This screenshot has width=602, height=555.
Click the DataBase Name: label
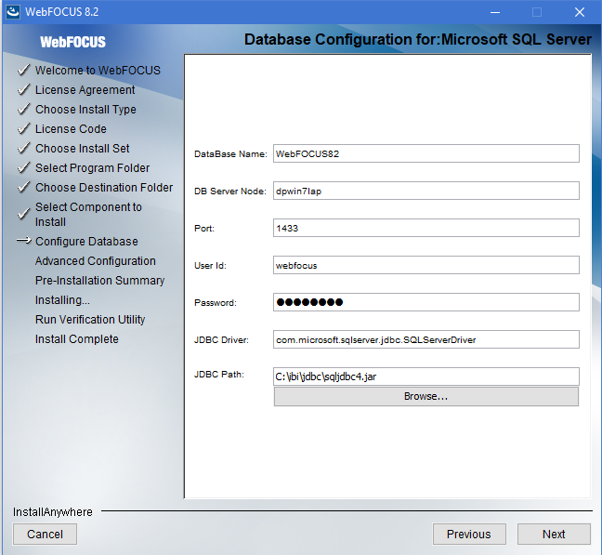(x=230, y=154)
